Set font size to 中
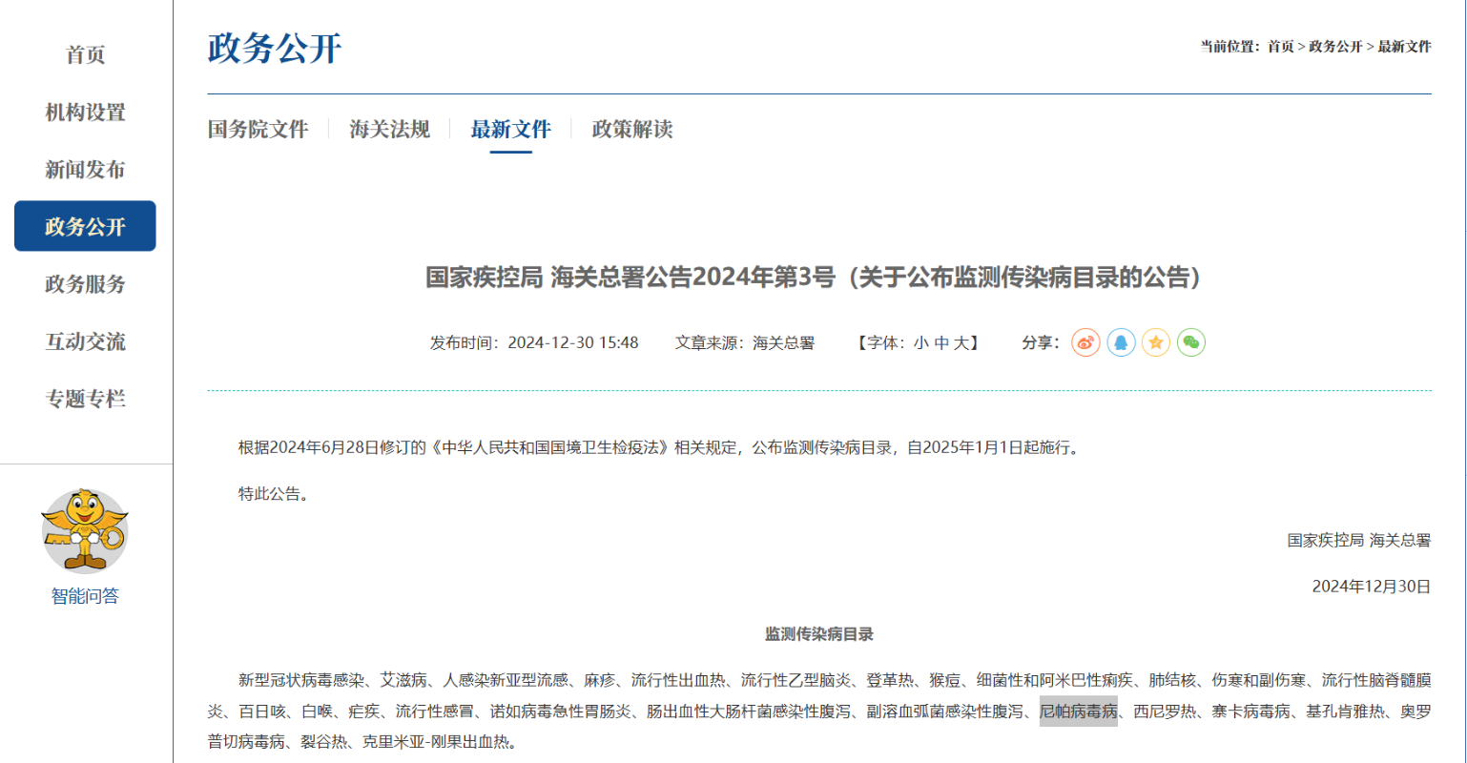Image resolution: width=1467 pixels, height=763 pixels. (x=941, y=343)
